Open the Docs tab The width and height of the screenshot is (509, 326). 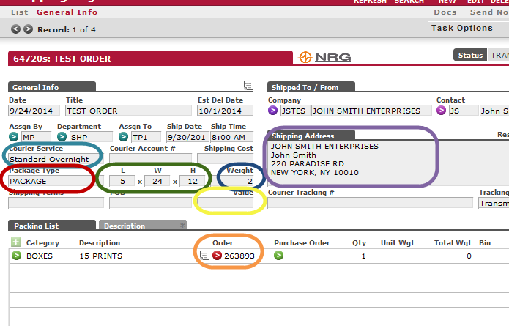[x=445, y=12]
